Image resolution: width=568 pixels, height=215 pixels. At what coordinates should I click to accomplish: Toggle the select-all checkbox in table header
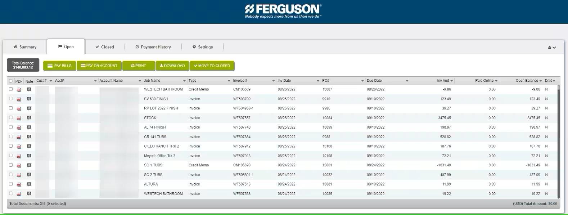11,81
